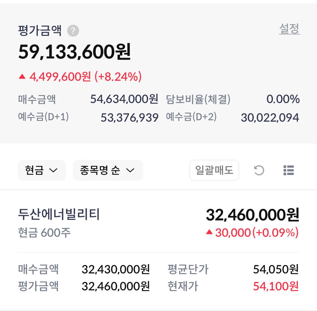Click the 예수금(D+2) value 30,022,094
Screen dimensions: 317x311
[x=270, y=118]
